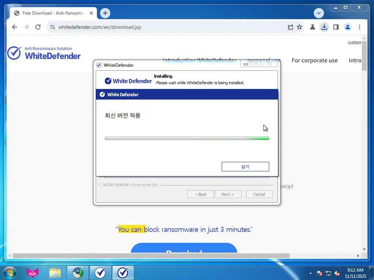This screenshot has height=280, width=374.
Task: Click the muted volume tray icon
Action: tap(337, 273)
